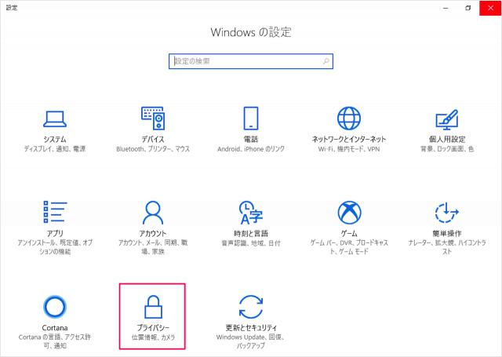Open the システム laptop icon
Image resolution: width=502 pixels, height=357 pixels.
tap(55, 119)
